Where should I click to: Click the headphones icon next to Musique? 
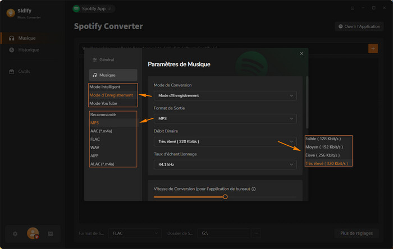pos(12,38)
